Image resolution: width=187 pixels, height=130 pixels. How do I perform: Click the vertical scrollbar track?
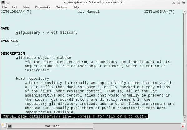pyautogui.click(x=185, y=65)
